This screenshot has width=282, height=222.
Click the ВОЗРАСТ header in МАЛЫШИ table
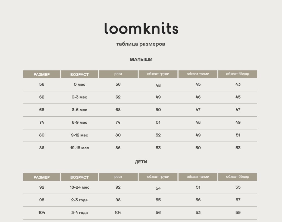click(x=80, y=74)
